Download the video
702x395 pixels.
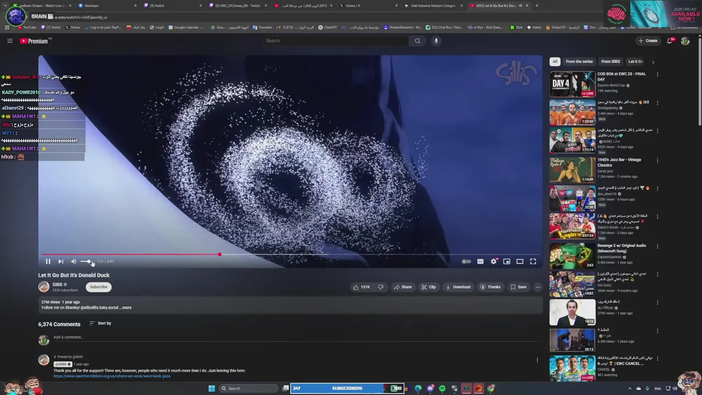(x=458, y=287)
